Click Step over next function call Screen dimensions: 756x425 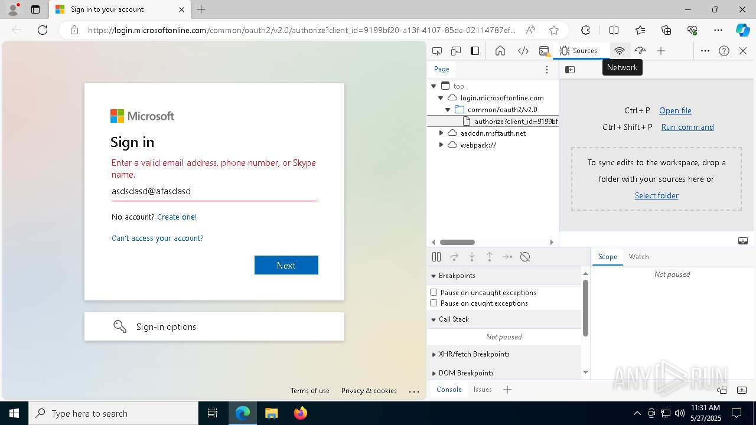tap(454, 257)
